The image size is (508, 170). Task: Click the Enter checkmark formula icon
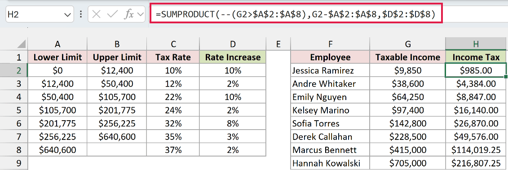tap(112, 14)
